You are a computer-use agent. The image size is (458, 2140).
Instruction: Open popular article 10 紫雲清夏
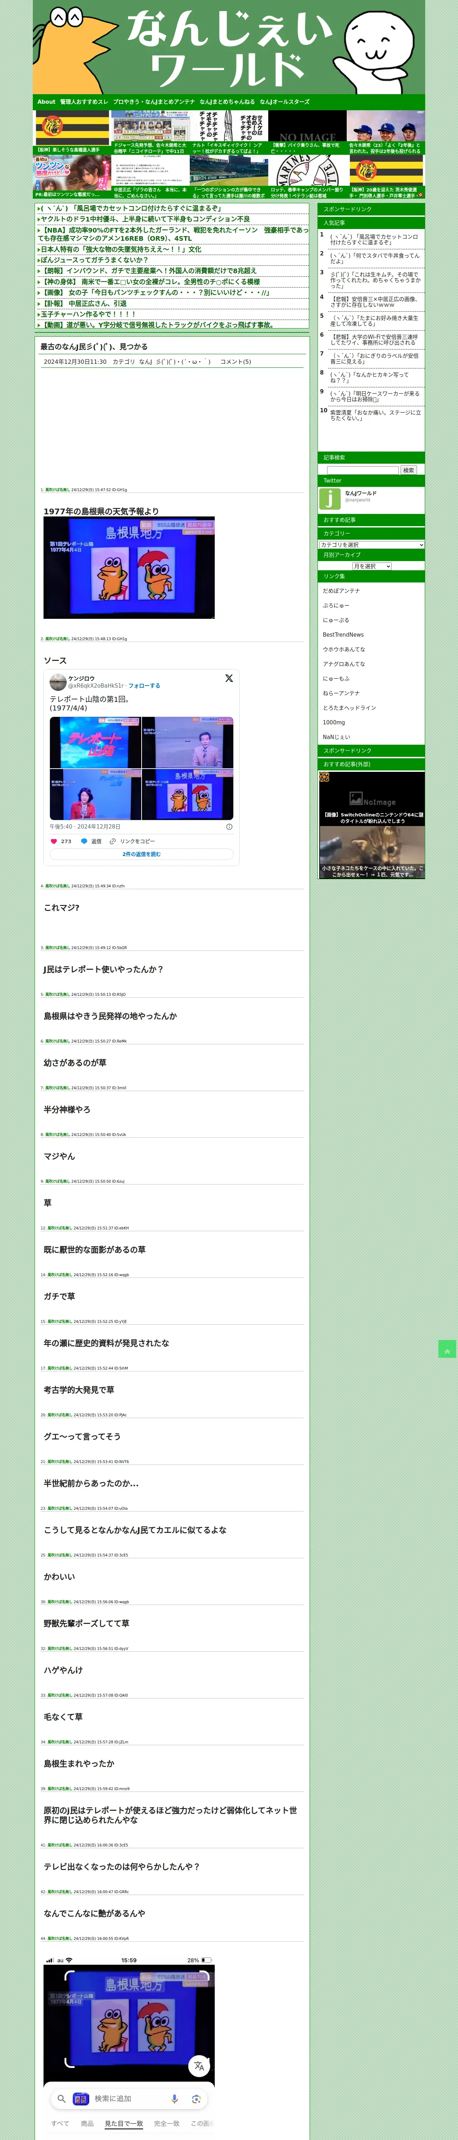click(x=376, y=416)
